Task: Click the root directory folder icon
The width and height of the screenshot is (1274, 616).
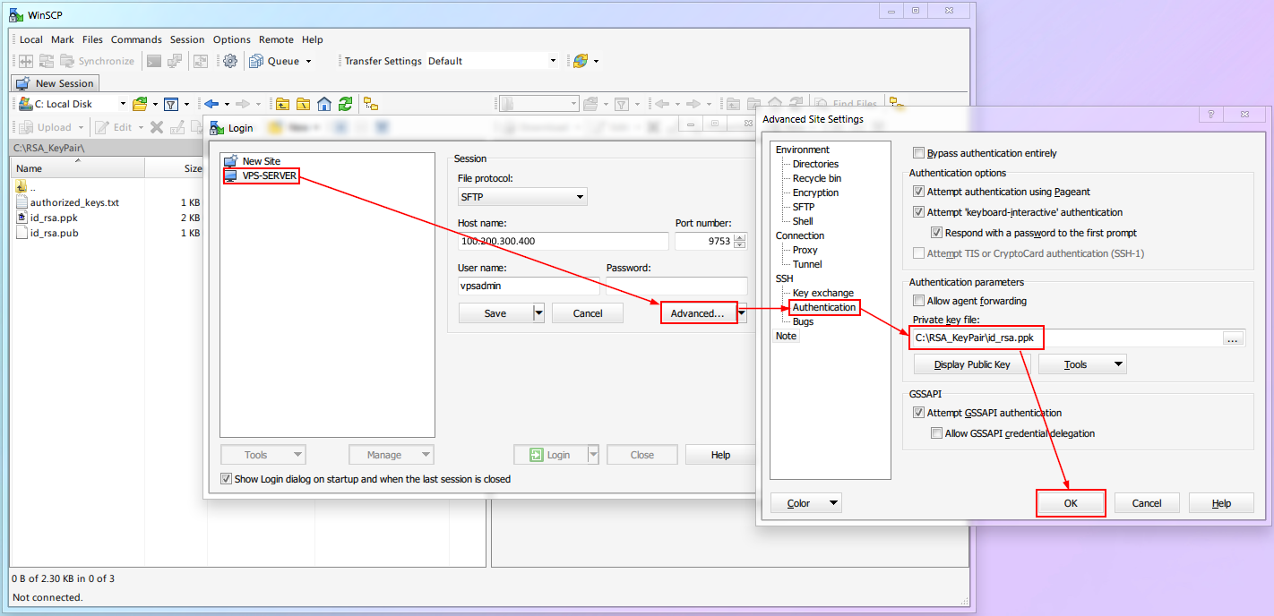Action: coord(304,104)
